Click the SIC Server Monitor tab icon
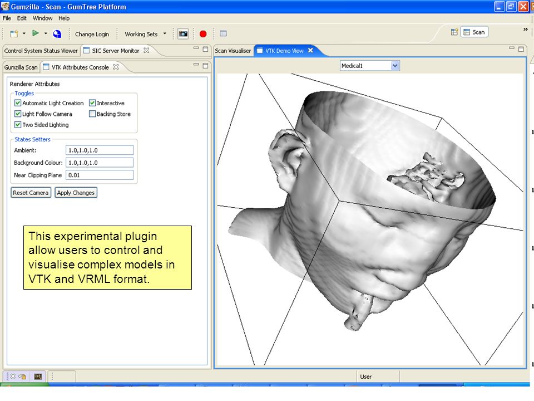Image resolution: width=534 pixels, height=401 pixels. point(87,51)
